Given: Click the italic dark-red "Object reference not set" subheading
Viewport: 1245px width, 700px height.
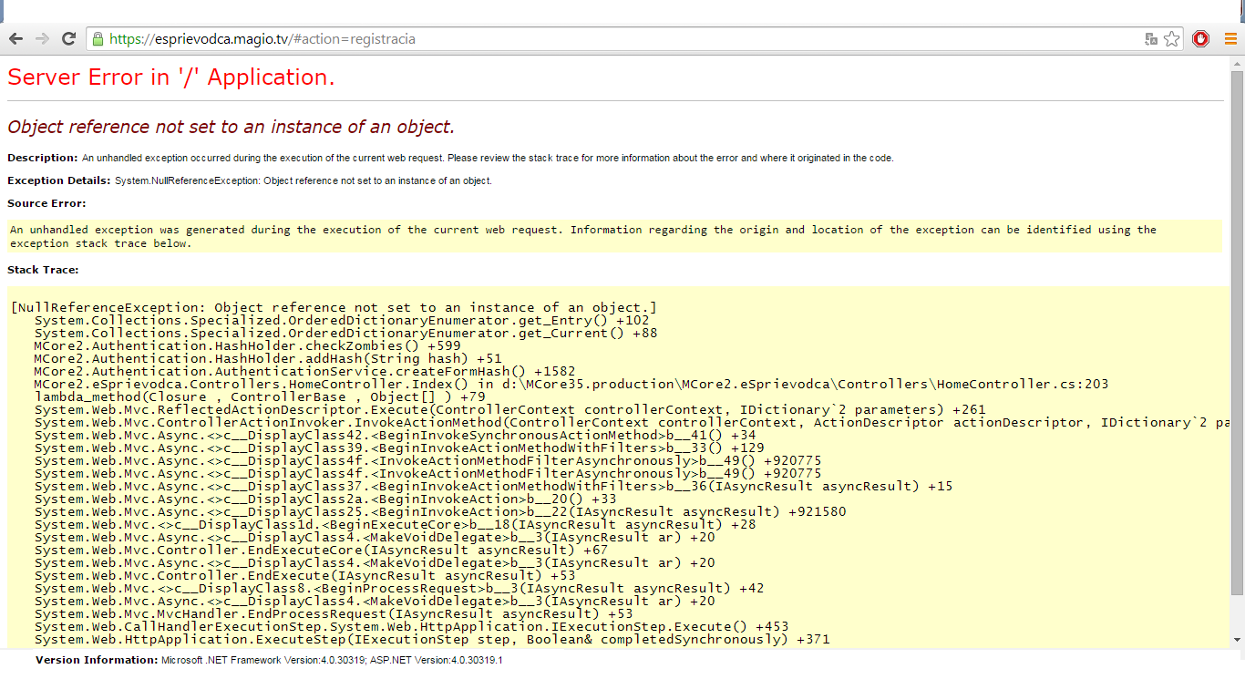Looking at the screenshot, I should tap(231, 127).
